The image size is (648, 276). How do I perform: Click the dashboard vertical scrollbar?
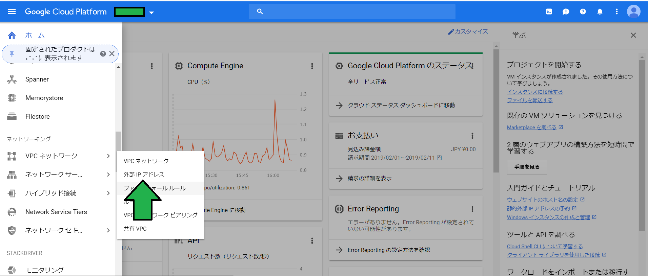pyautogui.click(x=496, y=112)
